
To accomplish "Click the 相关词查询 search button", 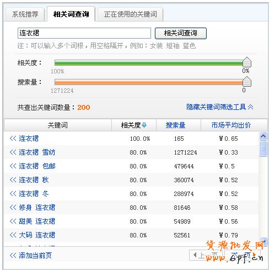I will tap(181, 33).
